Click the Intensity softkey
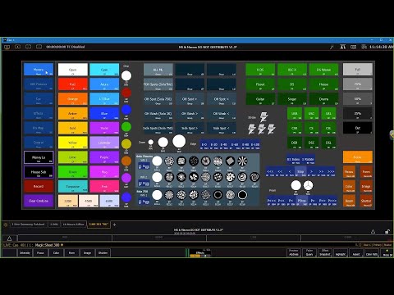The width and height of the screenshot is (394, 295). pos(25,253)
